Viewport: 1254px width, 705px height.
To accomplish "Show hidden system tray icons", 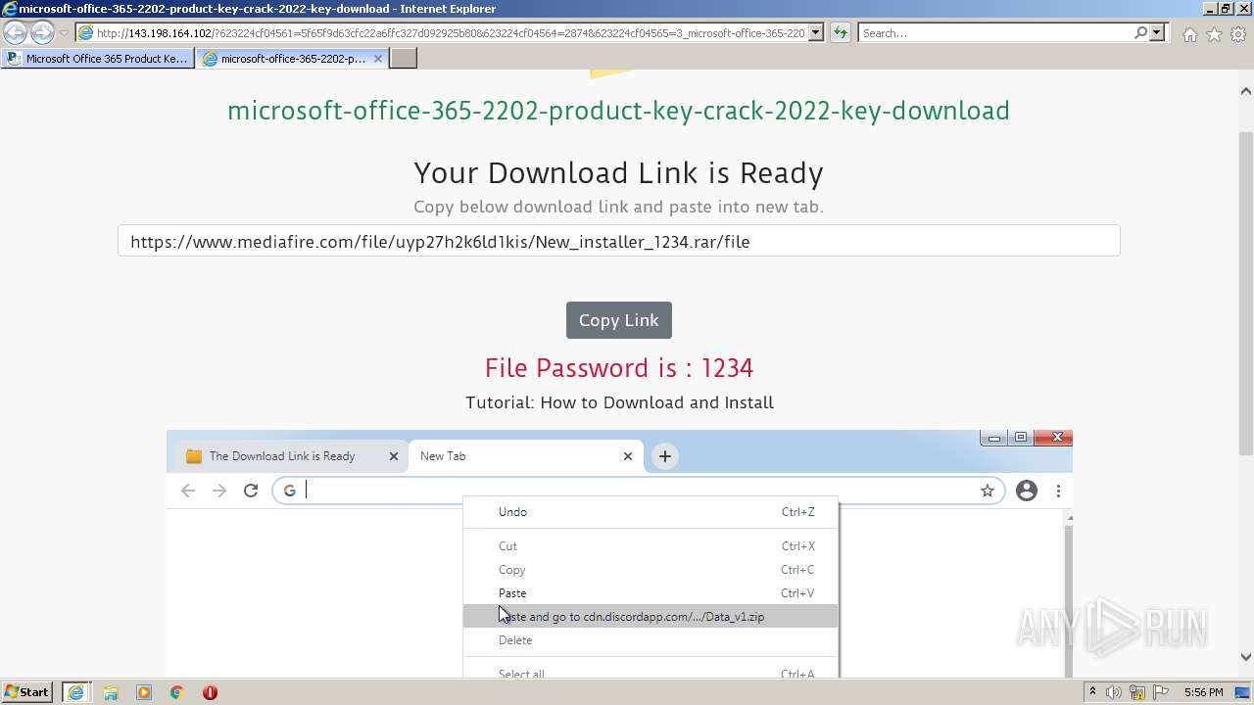I will (1092, 692).
